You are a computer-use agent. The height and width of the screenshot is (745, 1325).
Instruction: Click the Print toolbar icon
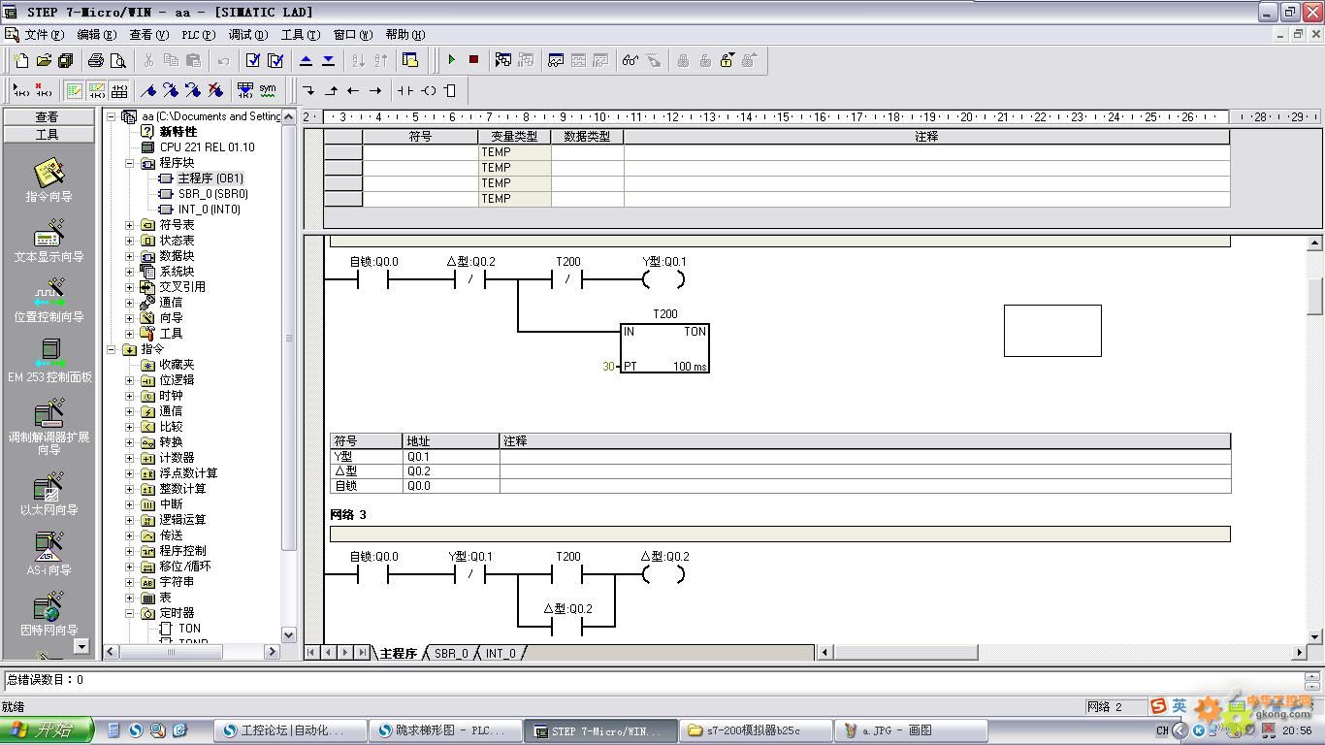click(95, 60)
